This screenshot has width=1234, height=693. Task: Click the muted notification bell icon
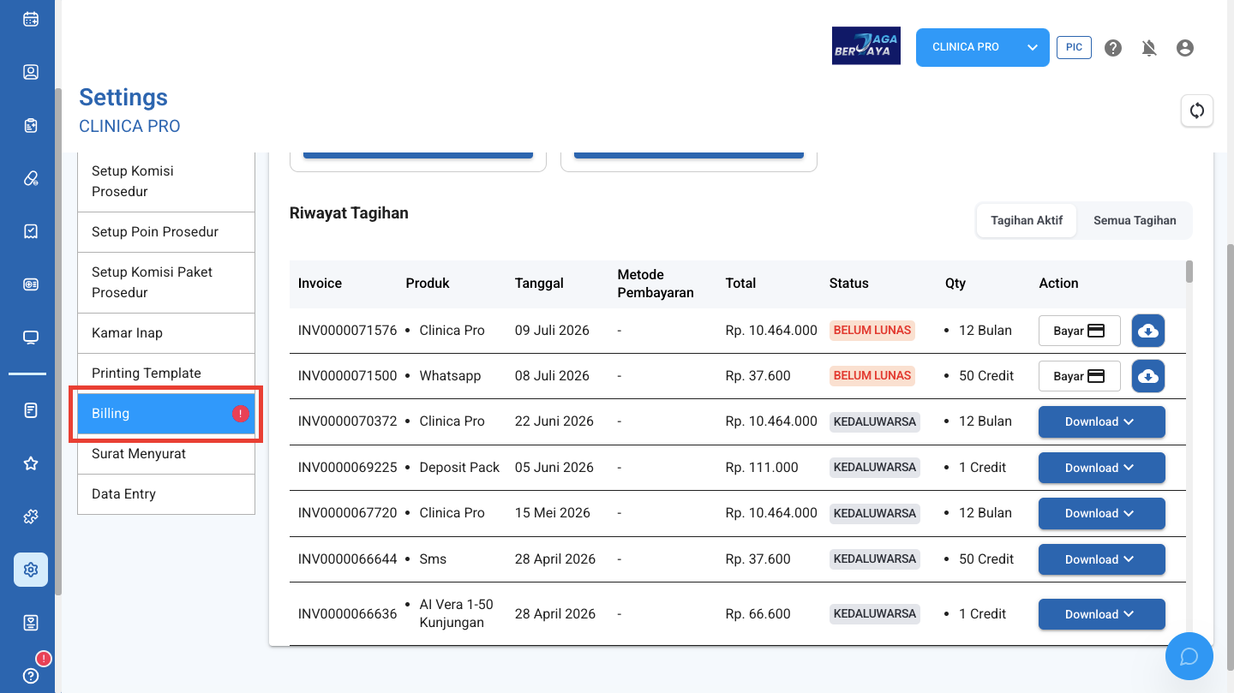(x=1149, y=48)
